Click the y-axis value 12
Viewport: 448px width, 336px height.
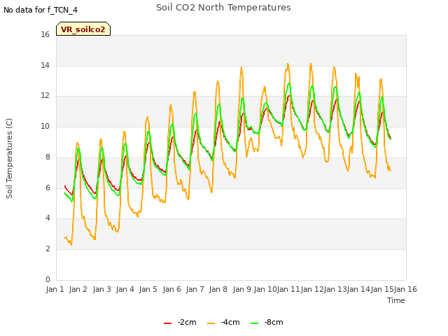pos(45,96)
